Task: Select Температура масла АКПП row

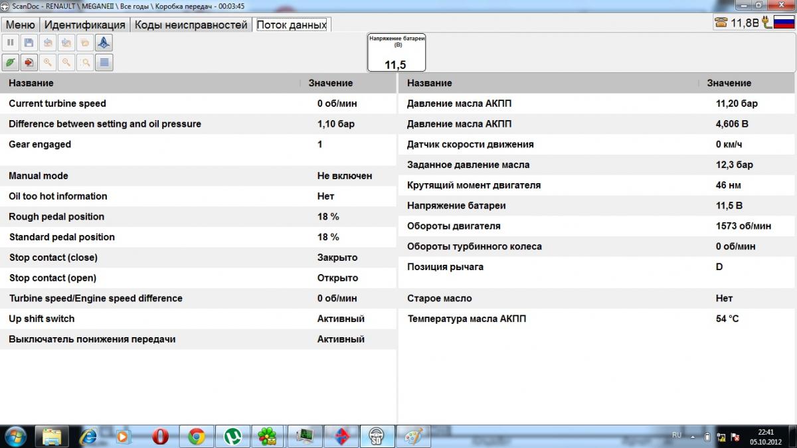Action: [596, 319]
